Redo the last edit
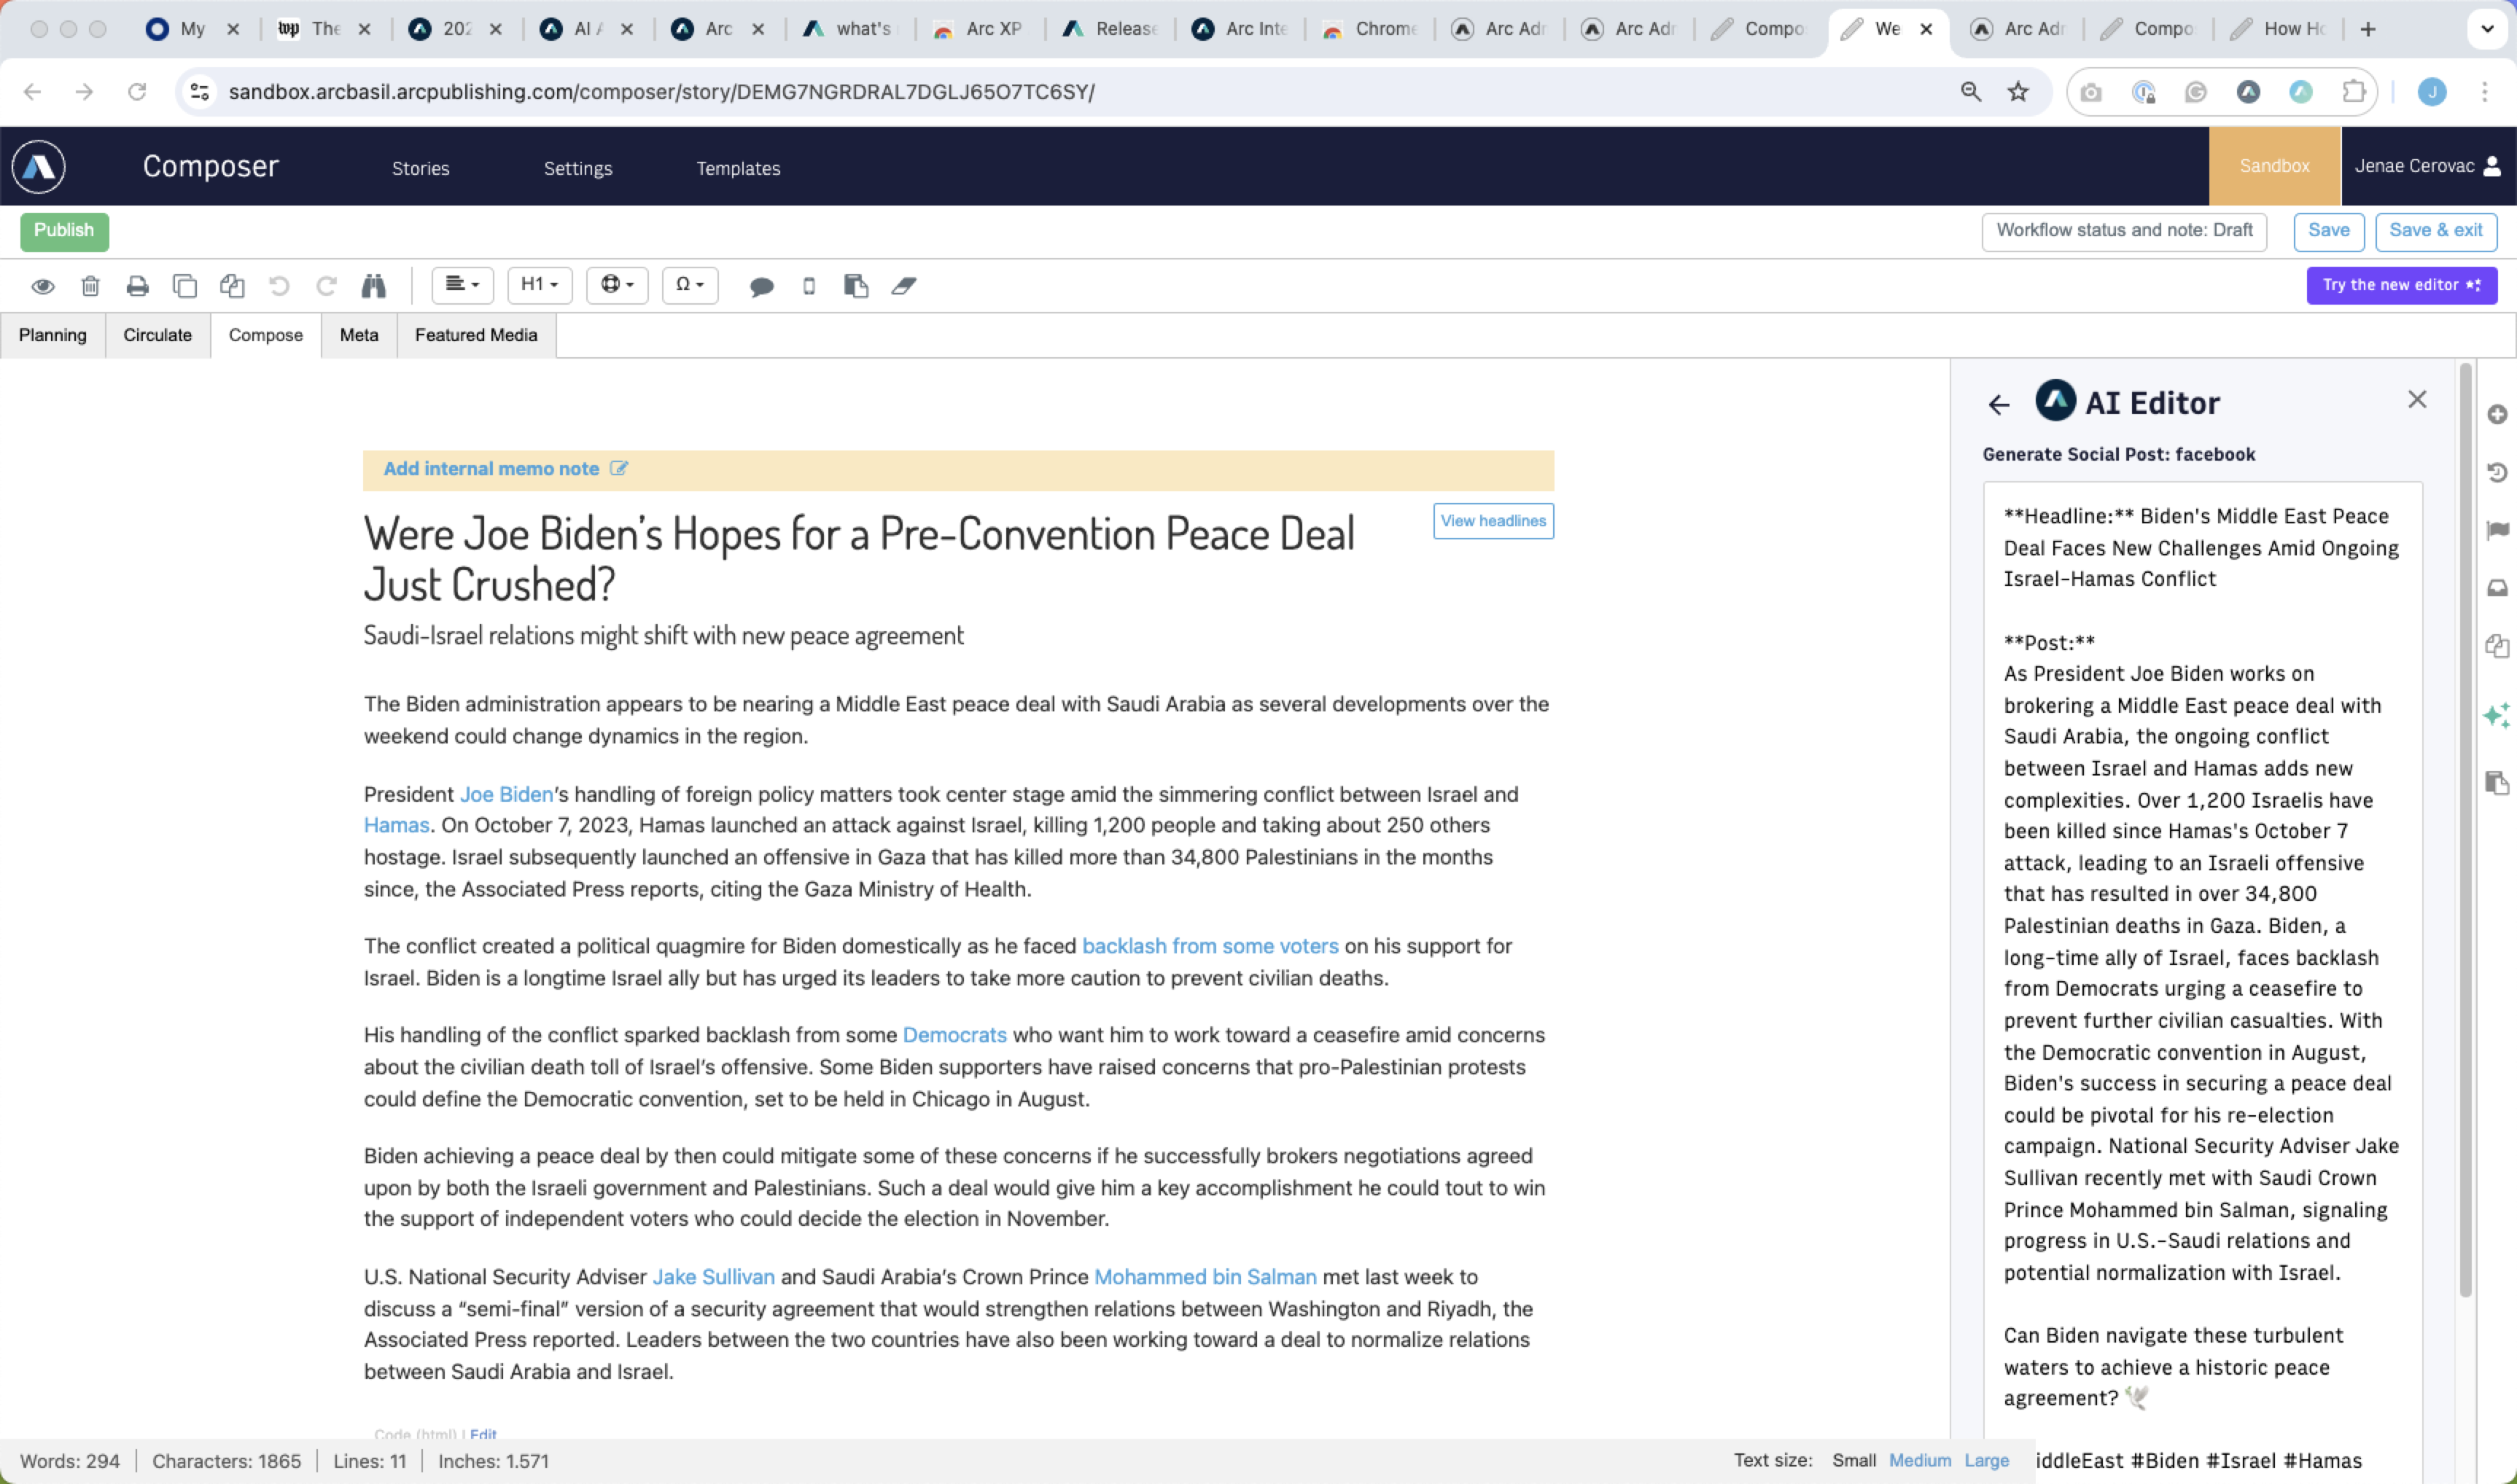Viewport: 2517px width, 1484px height. (x=326, y=286)
